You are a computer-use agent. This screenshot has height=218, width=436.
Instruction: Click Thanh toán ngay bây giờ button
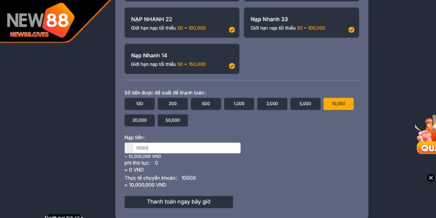coord(179,202)
